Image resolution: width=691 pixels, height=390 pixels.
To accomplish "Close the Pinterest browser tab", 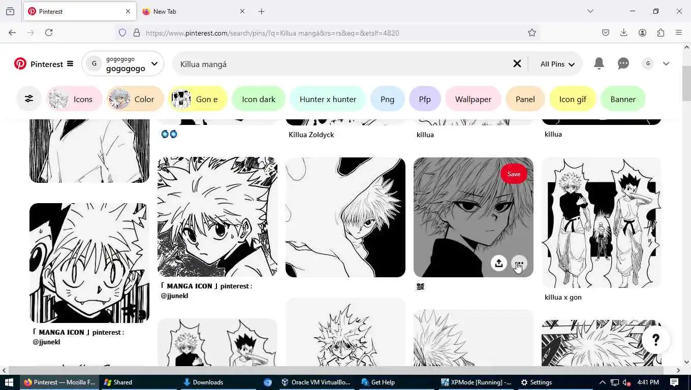I will (x=128, y=11).
